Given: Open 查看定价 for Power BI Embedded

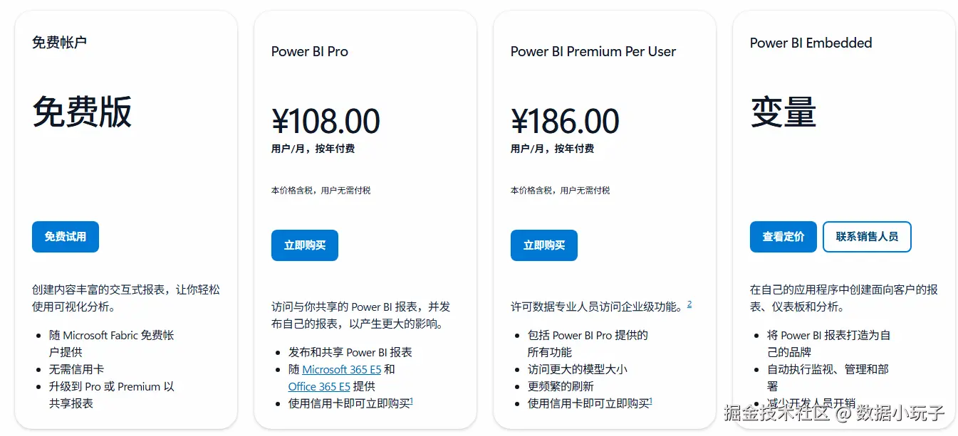Looking at the screenshot, I should pos(783,237).
